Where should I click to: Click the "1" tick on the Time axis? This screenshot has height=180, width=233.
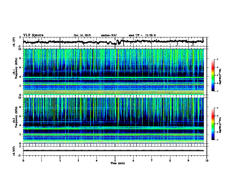tap(41, 161)
